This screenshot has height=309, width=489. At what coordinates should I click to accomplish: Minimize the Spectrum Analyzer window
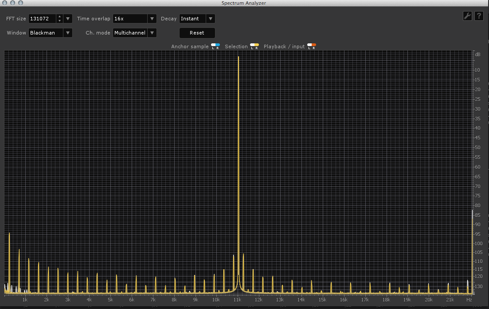pos(12,3)
